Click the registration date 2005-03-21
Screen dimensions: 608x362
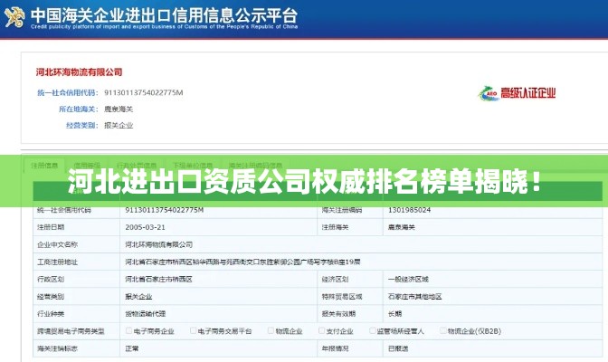pyautogui.click(x=145, y=227)
